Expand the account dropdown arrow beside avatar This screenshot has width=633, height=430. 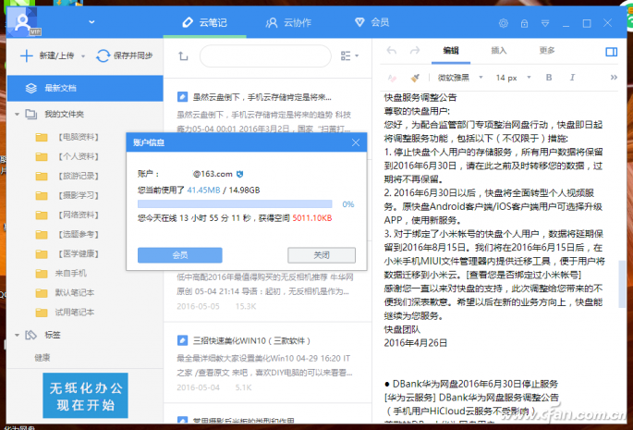91,22
